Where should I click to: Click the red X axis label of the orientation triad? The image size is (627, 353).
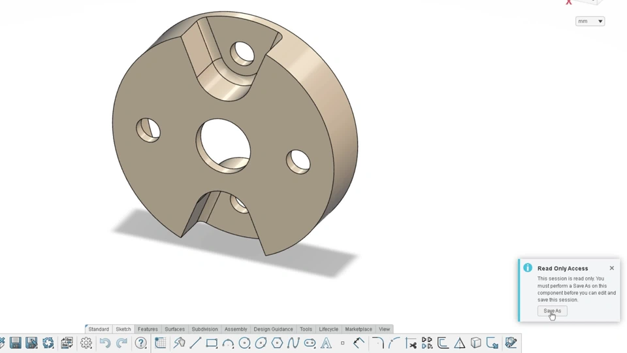pos(569,3)
